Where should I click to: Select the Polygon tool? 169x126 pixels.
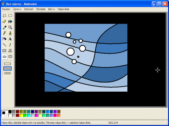pos(10,51)
